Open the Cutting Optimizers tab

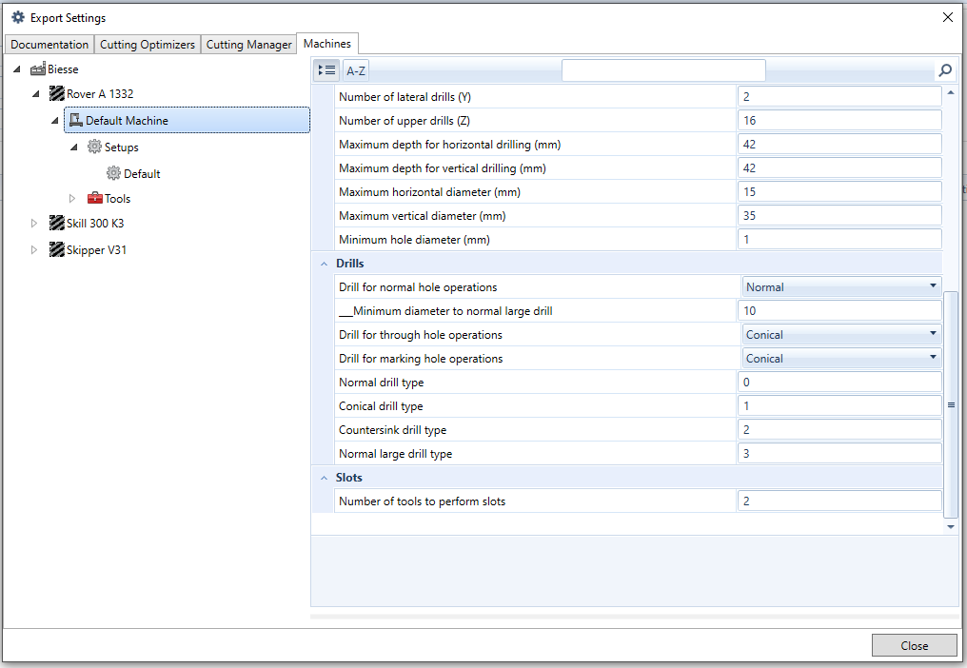click(148, 45)
